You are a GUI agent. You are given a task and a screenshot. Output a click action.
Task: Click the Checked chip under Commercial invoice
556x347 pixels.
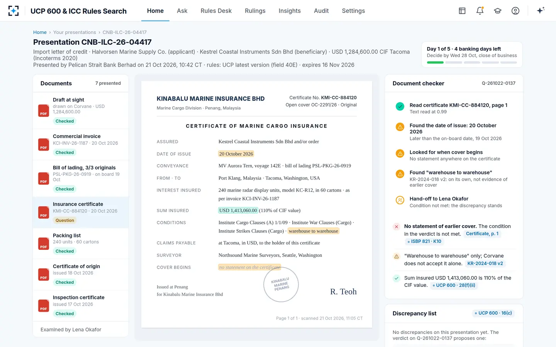point(64,153)
